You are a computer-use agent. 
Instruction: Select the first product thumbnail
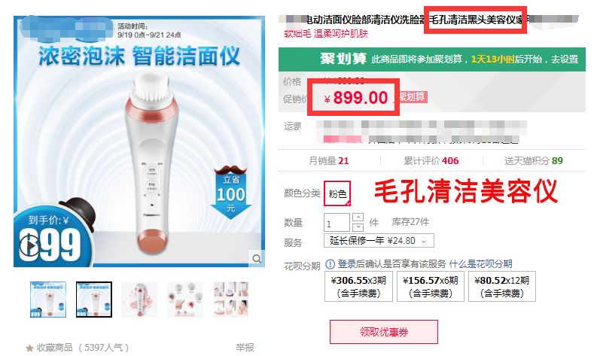[x=48, y=300]
